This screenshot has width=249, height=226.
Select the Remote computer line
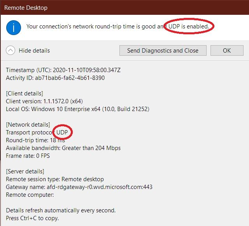30,195
